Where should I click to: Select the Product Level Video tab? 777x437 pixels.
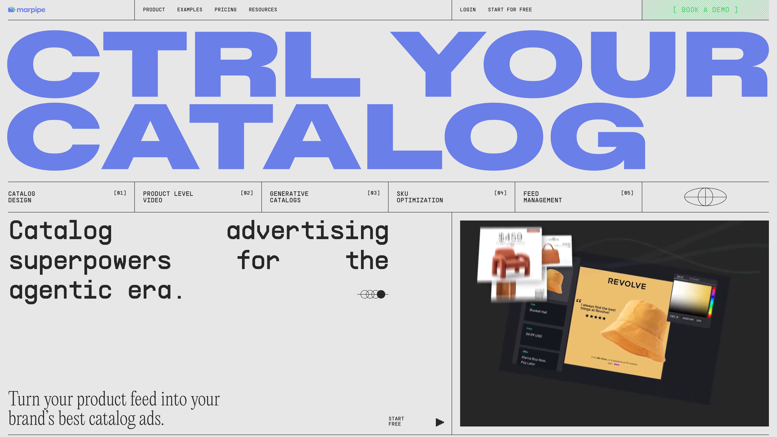click(x=198, y=197)
